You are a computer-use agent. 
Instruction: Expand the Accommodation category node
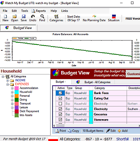(12, 88)
